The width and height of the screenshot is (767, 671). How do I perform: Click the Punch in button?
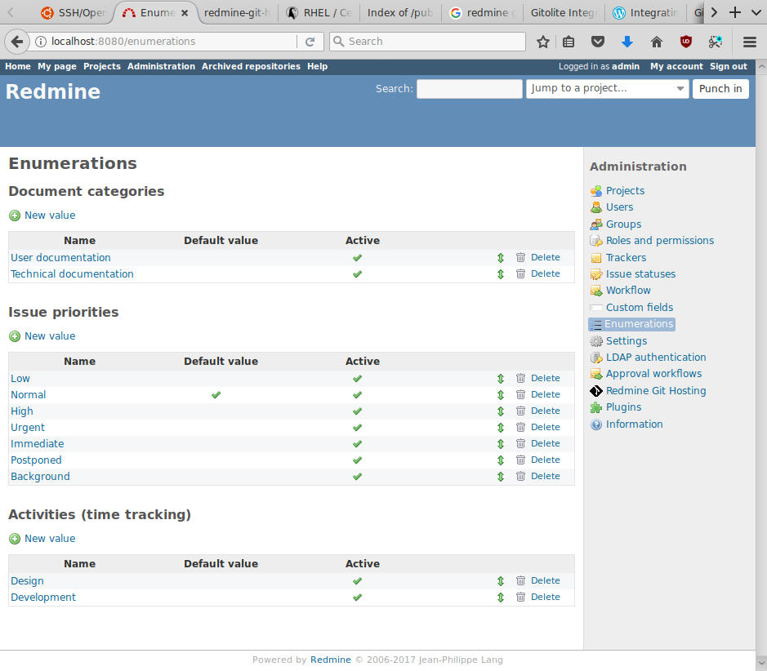[720, 89]
